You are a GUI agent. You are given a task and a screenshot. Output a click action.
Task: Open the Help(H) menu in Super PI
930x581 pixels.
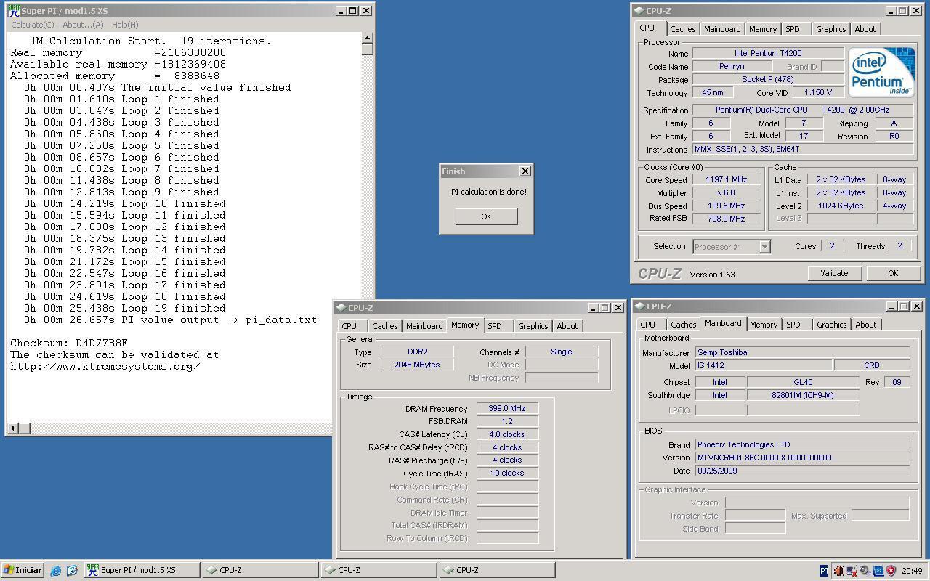click(125, 25)
